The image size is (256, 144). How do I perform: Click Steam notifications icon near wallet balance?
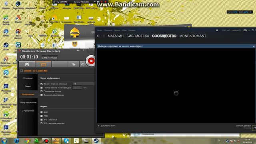click(x=217, y=30)
